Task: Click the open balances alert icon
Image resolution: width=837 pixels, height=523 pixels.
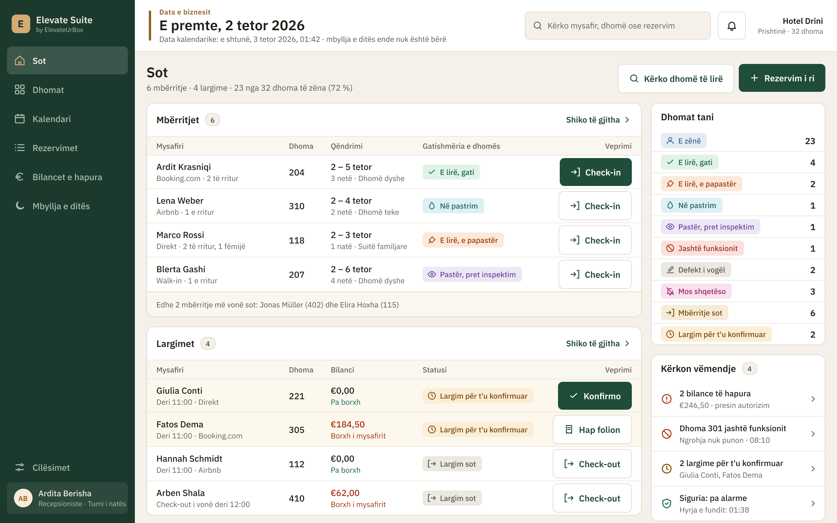Action: click(x=666, y=399)
